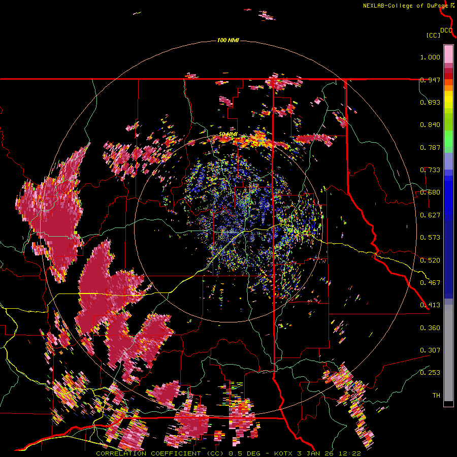Select the 1.000 color scale value

(430, 57)
